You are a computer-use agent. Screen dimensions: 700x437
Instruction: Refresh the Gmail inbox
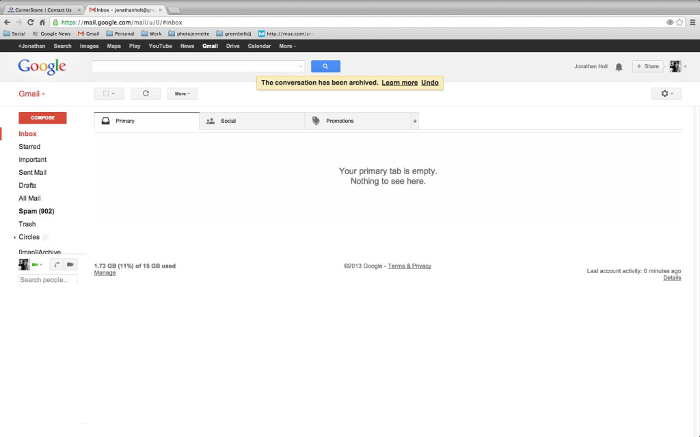click(x=146, y=94)
